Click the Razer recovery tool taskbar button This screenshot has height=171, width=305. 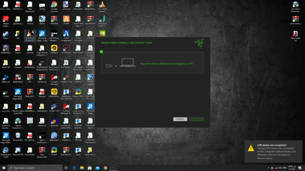pos(113,168)
